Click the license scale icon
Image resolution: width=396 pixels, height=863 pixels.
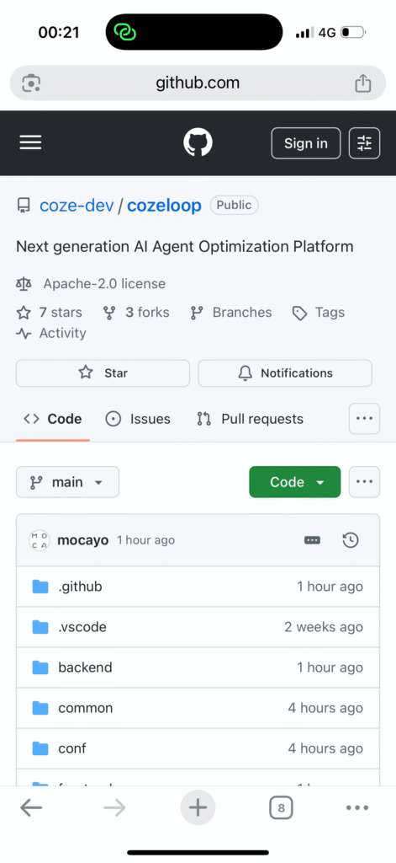coord(24,284)
